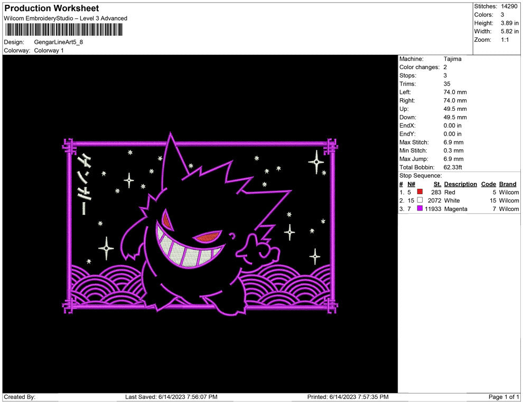Click the Description column header
The height and width of the screenshot is (402, 523).
point(460,184)
